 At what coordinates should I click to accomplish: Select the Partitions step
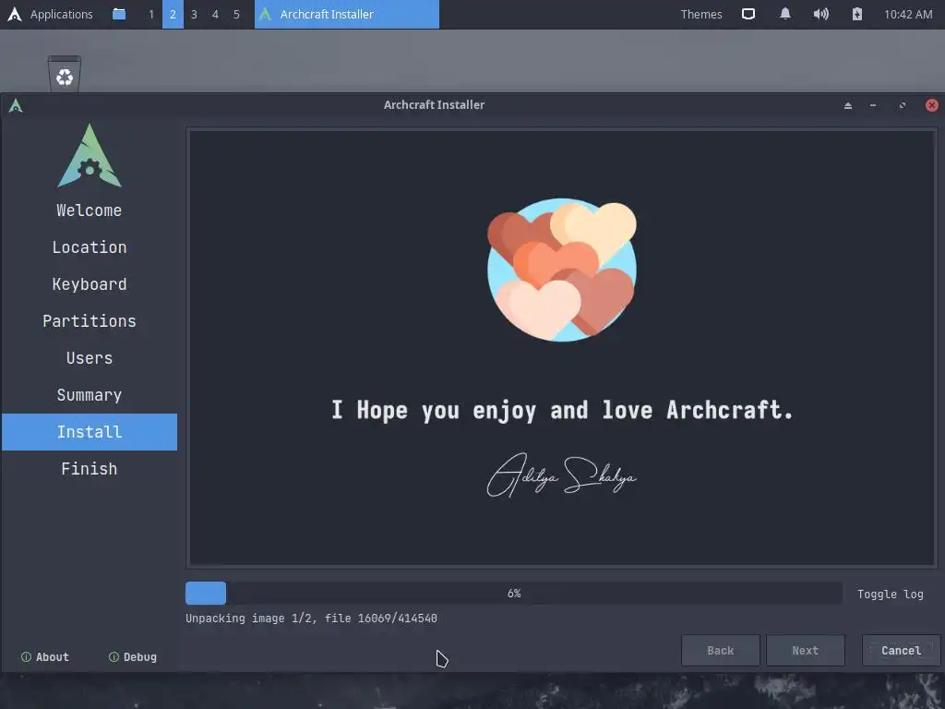pyautogui.click(x=90, y=320)
